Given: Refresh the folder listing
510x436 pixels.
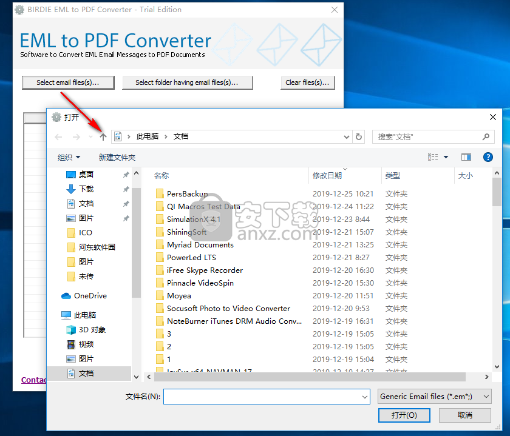Looking at the screenshot, I should coord(359,137).
